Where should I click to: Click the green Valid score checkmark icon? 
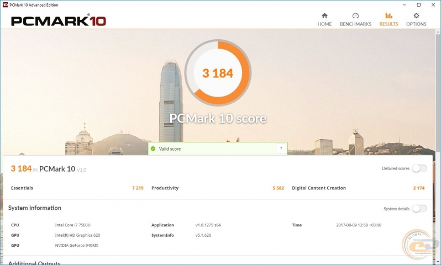pyautogui.click(x=153, y=149)
